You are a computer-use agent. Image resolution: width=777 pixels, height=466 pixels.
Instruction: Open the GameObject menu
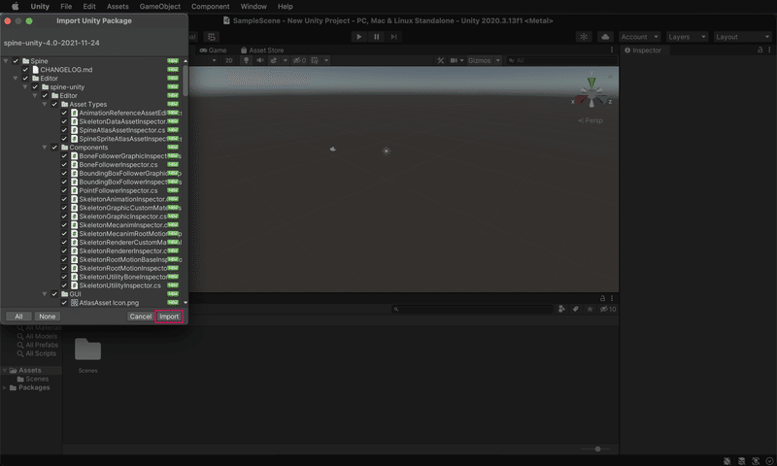click(159, 7)
